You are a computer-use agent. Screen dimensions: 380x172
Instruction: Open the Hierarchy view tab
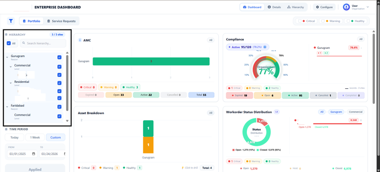coord(295,7)
